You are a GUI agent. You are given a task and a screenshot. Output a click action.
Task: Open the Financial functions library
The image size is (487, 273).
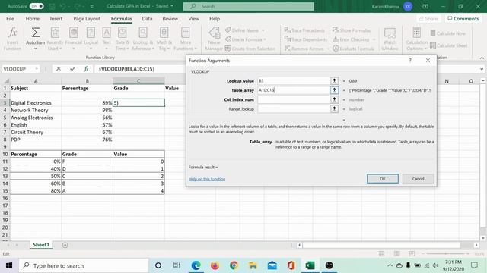tap(74, 39)
